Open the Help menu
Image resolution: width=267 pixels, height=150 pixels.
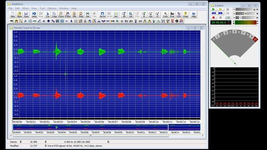[74, 8]
